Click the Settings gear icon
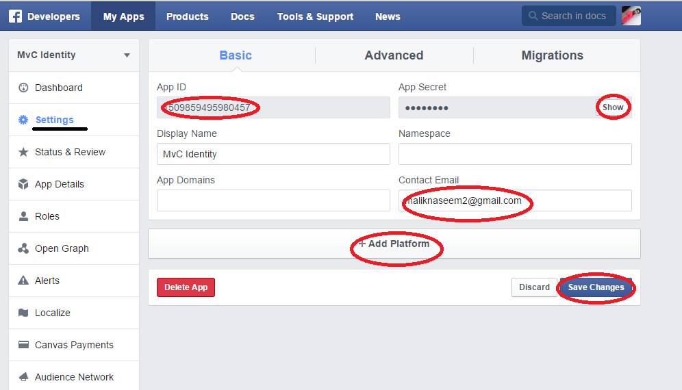Screen dimensions: 682x390 coord(23,120)
